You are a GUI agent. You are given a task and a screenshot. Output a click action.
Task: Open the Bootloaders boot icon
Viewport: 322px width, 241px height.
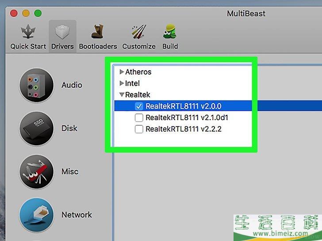coord(98,31)
